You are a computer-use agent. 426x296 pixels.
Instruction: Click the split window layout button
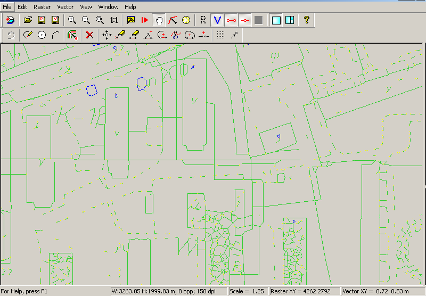point(289,20)
